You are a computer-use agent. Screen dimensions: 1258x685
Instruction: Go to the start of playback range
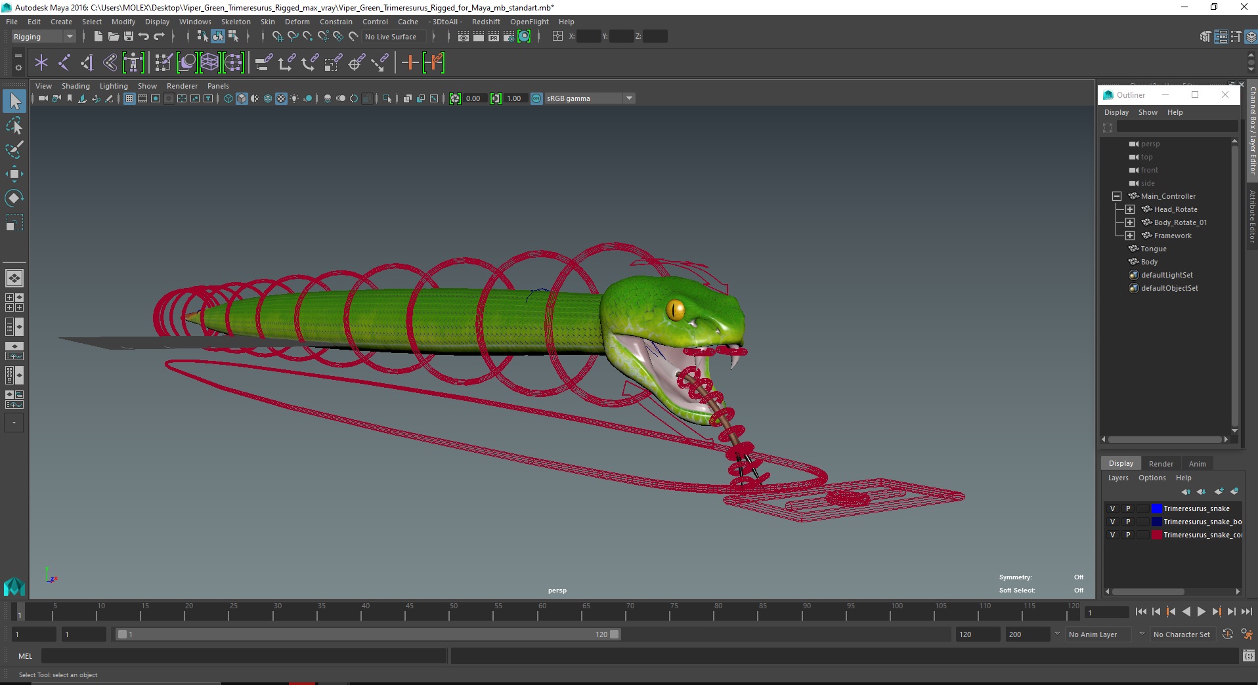click(1140, 612)
